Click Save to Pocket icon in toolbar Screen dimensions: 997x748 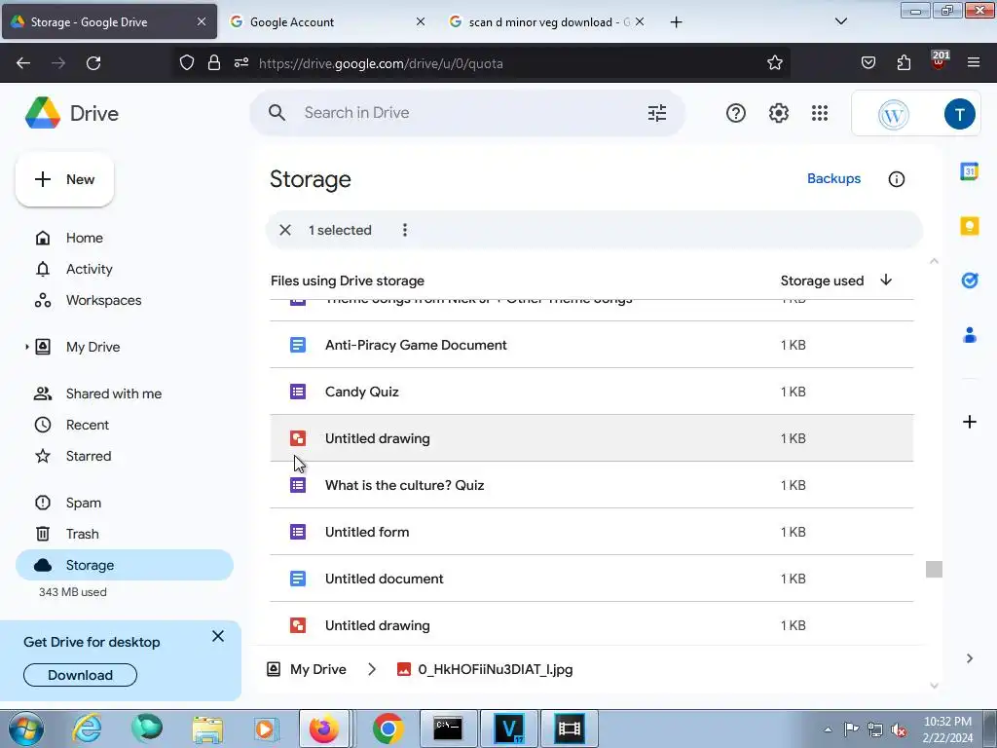coord(868,62)
